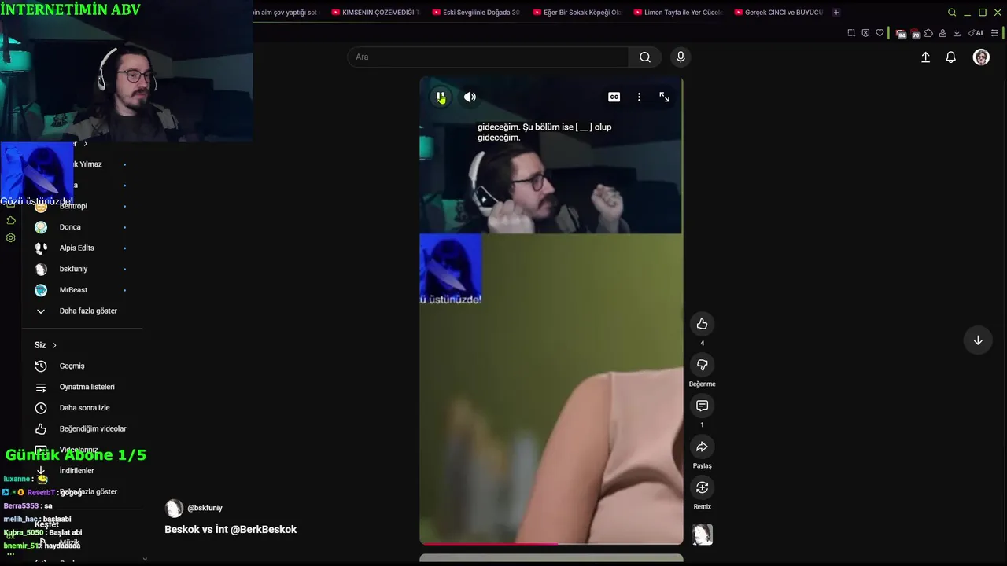Open YouTube notifications bell

(950, 57)
